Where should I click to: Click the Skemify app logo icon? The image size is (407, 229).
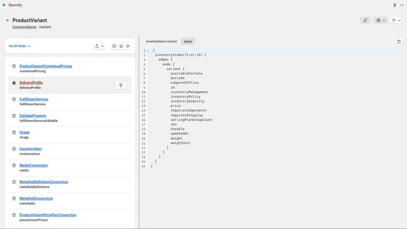4,5
